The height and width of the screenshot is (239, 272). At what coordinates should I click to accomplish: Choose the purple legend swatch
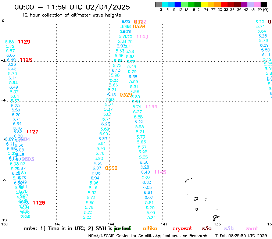(244, 4)
